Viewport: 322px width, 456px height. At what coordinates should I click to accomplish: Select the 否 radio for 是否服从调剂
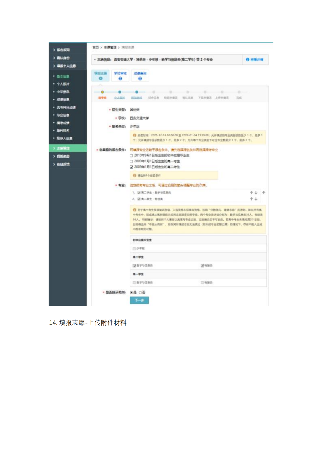pos(140,293)
